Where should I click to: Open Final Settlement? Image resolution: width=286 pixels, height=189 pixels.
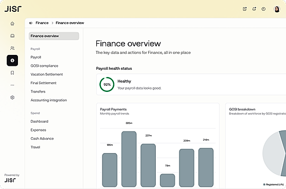[x=44, y=83]
